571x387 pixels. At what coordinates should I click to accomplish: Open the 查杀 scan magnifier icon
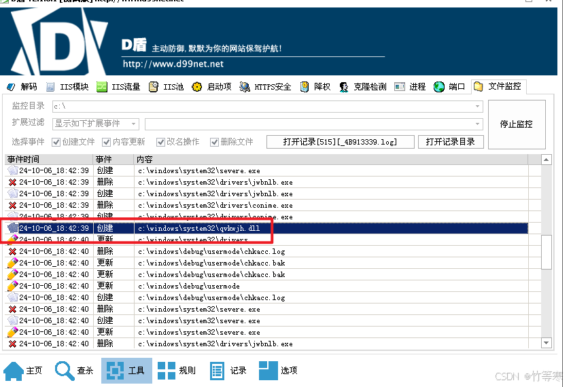[65, 370]
